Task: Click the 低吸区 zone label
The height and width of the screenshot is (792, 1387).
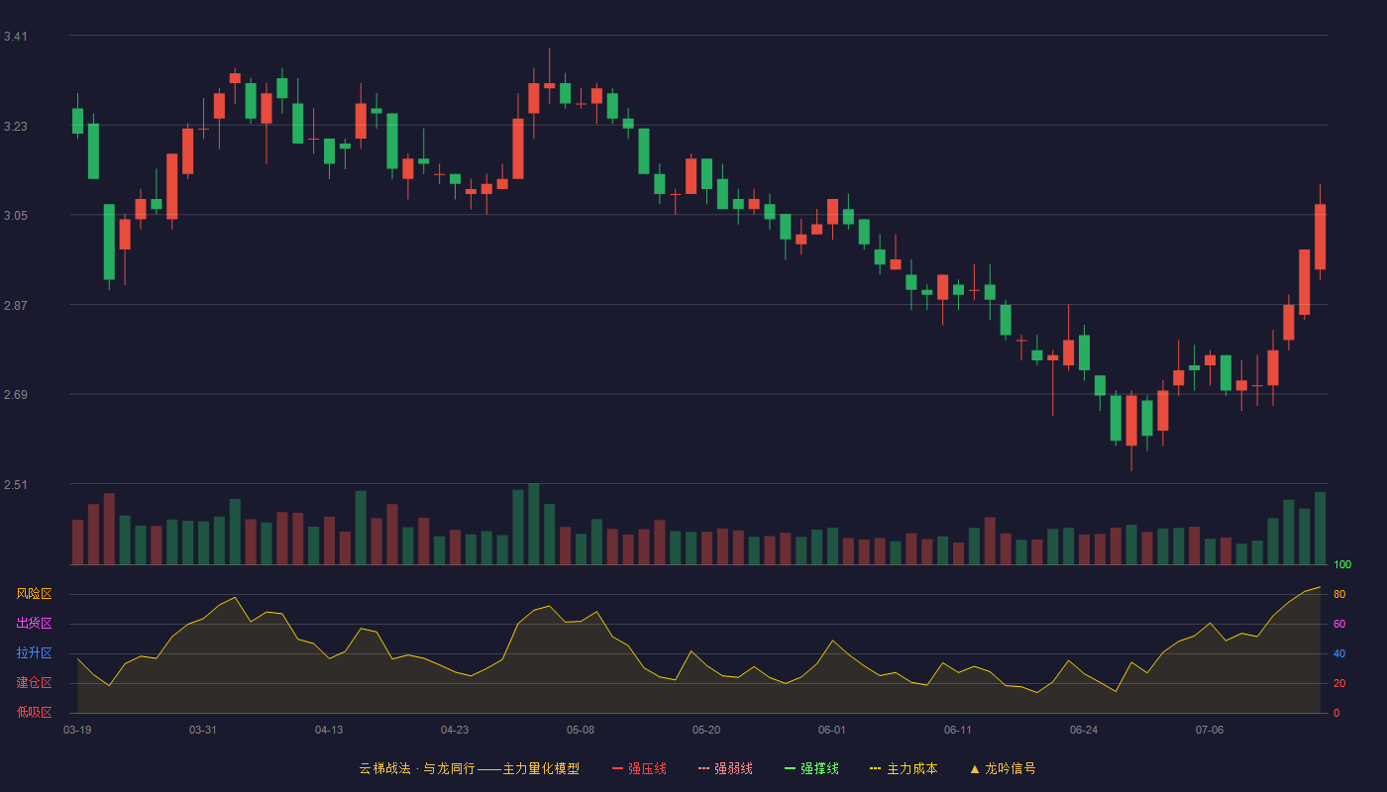Action: 34,712
